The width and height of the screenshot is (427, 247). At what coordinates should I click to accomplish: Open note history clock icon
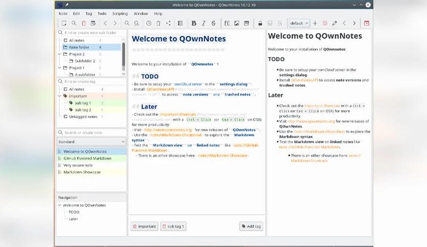click(149, 23)
